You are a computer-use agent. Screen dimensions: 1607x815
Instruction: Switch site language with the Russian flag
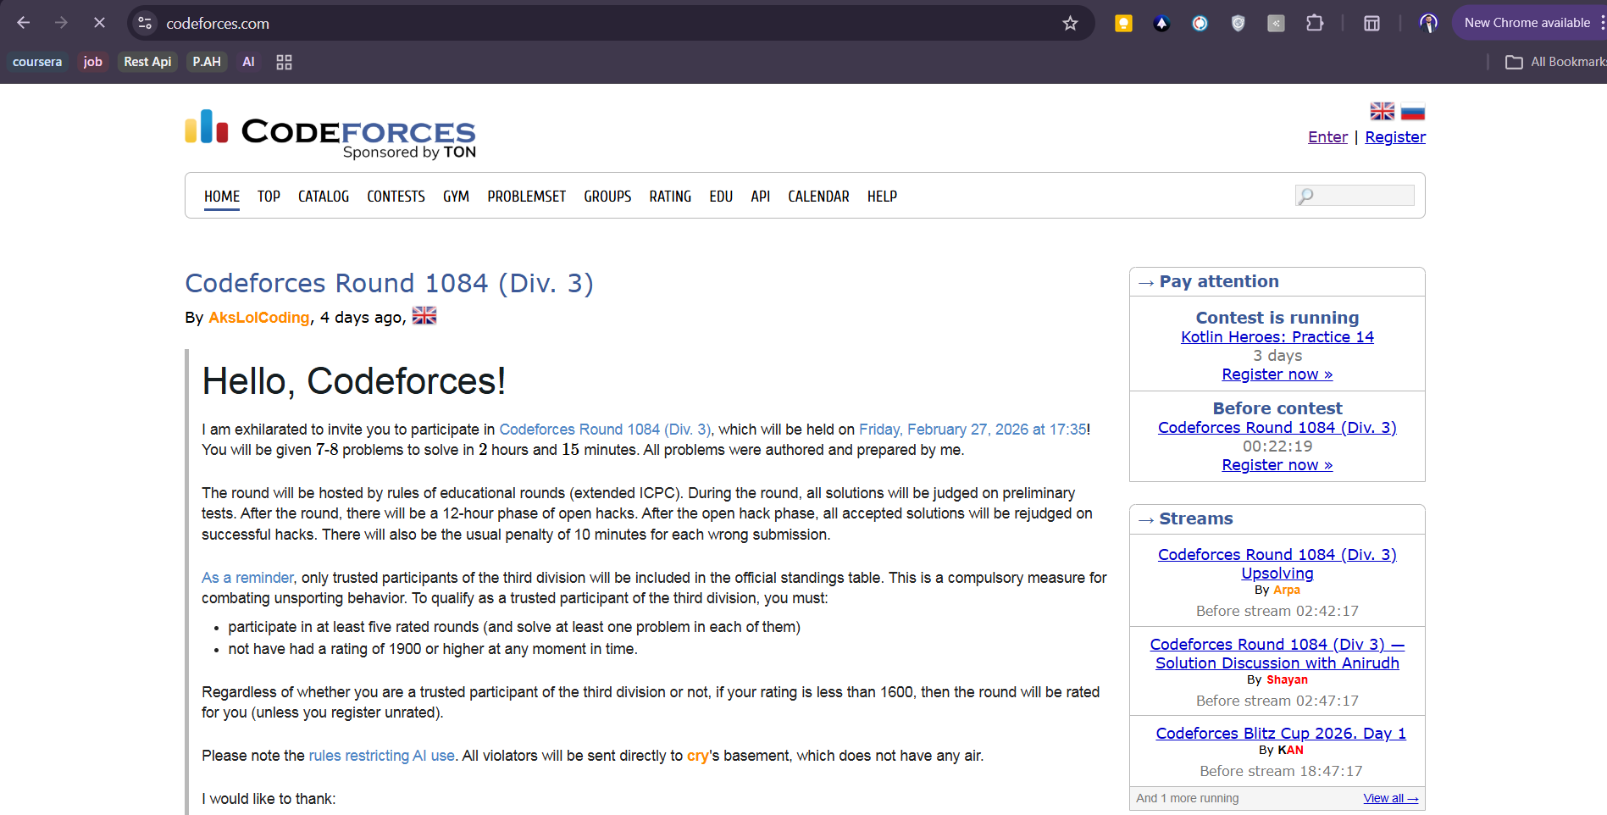point(1412,112)
